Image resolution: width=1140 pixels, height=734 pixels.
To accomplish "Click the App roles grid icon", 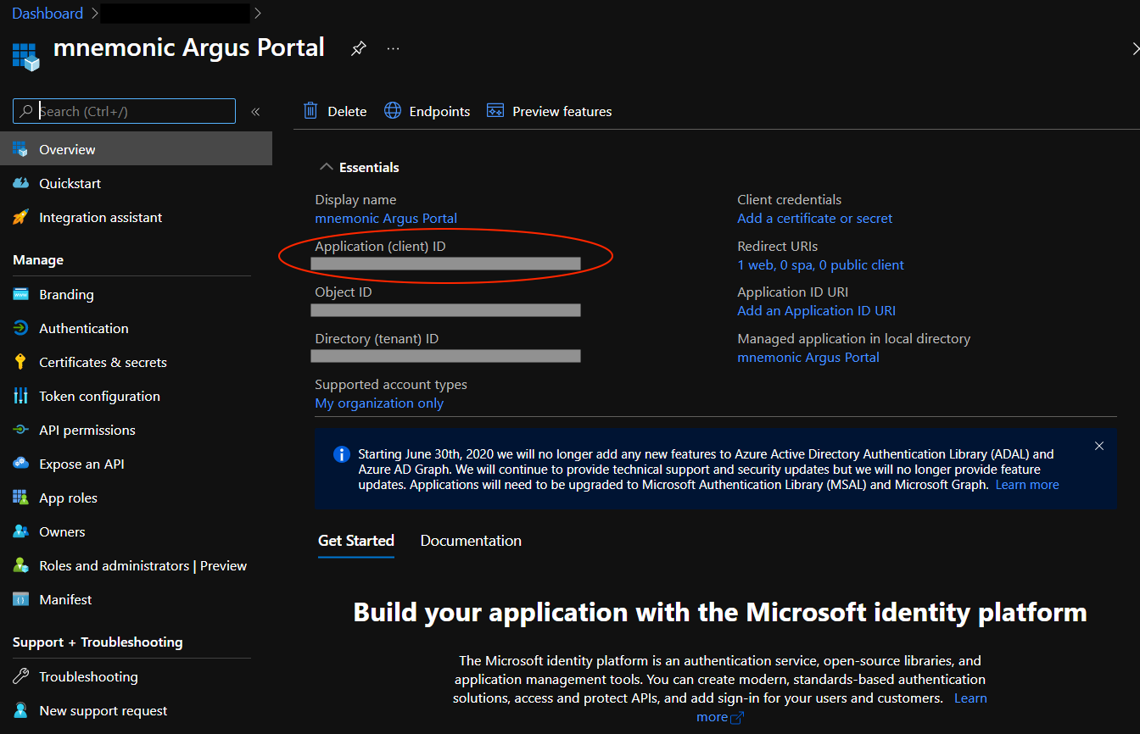I will (20, 498).
